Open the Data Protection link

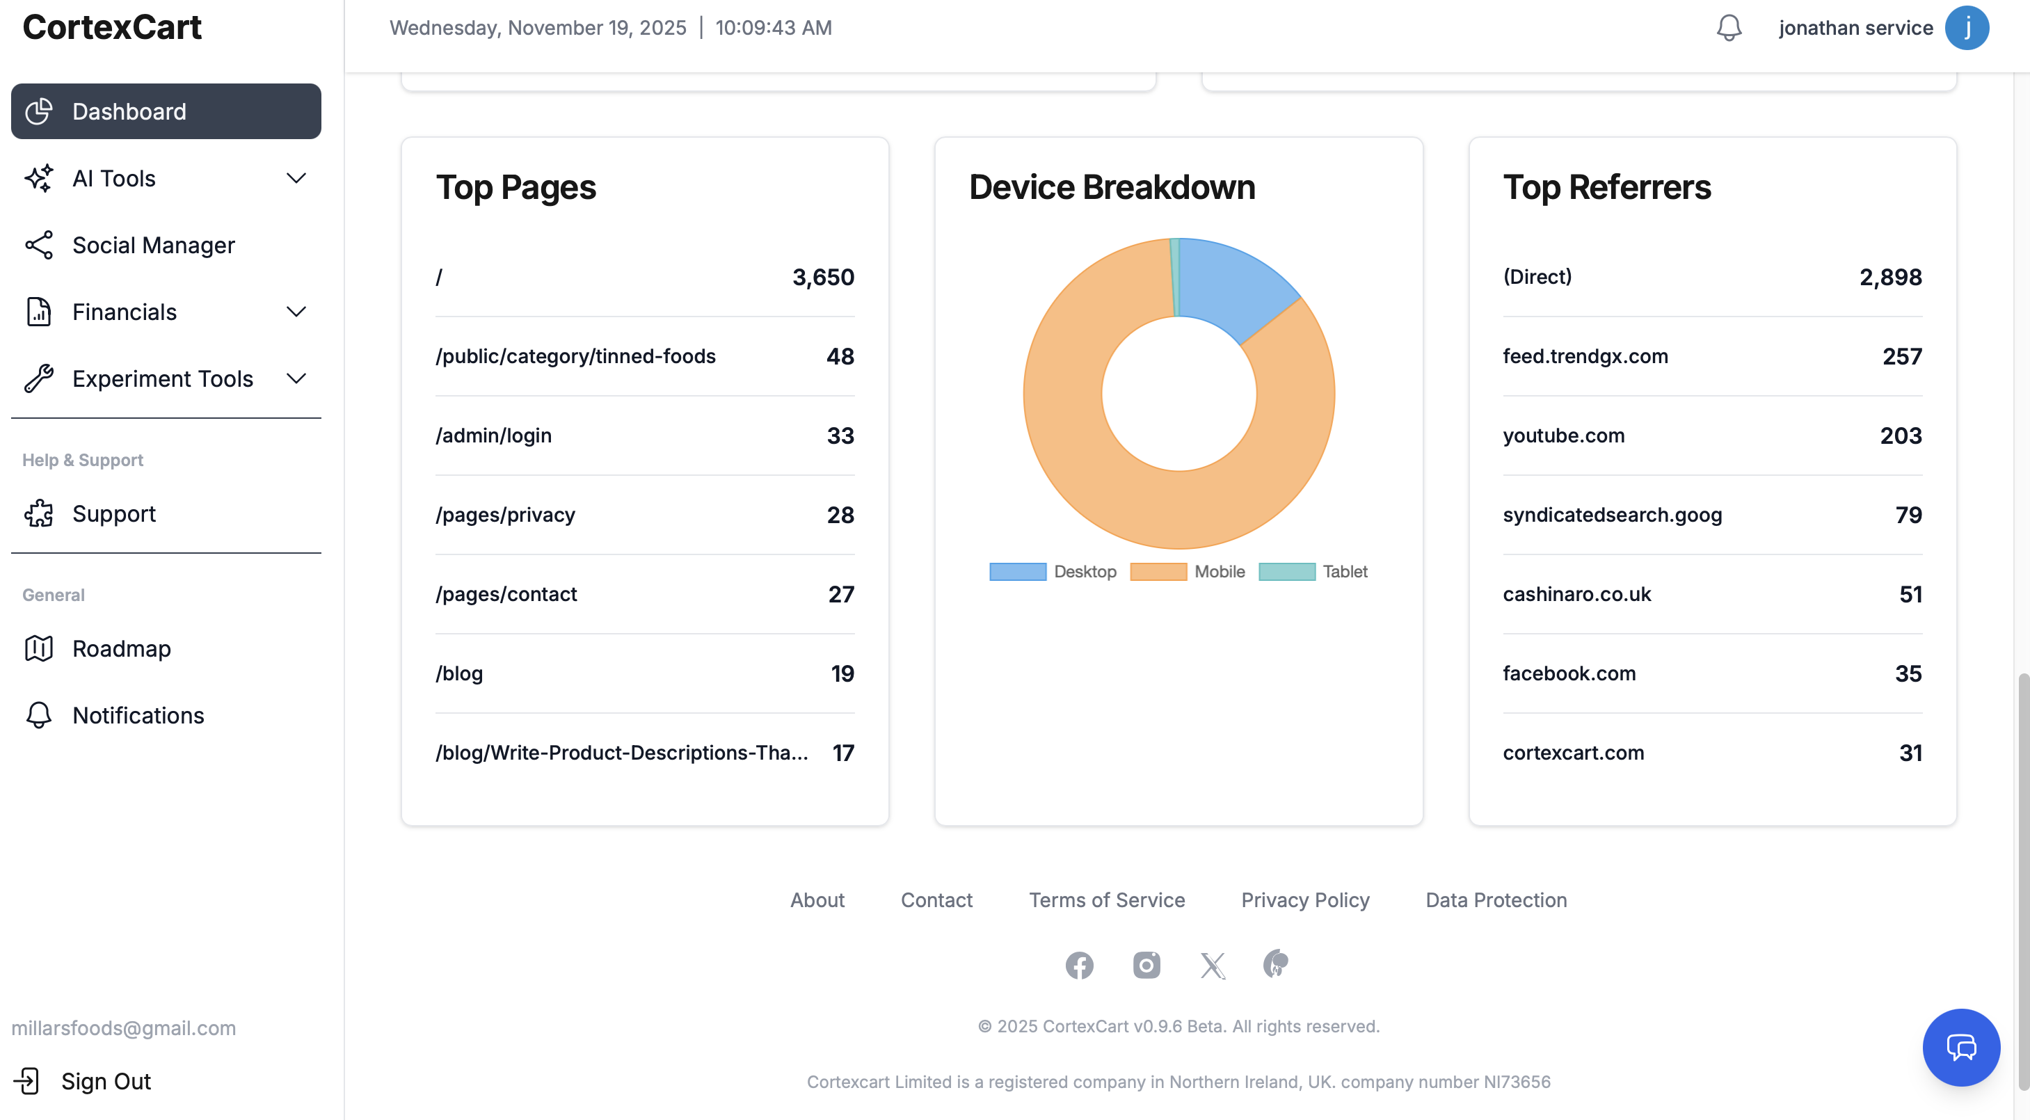pos(1496,899)
